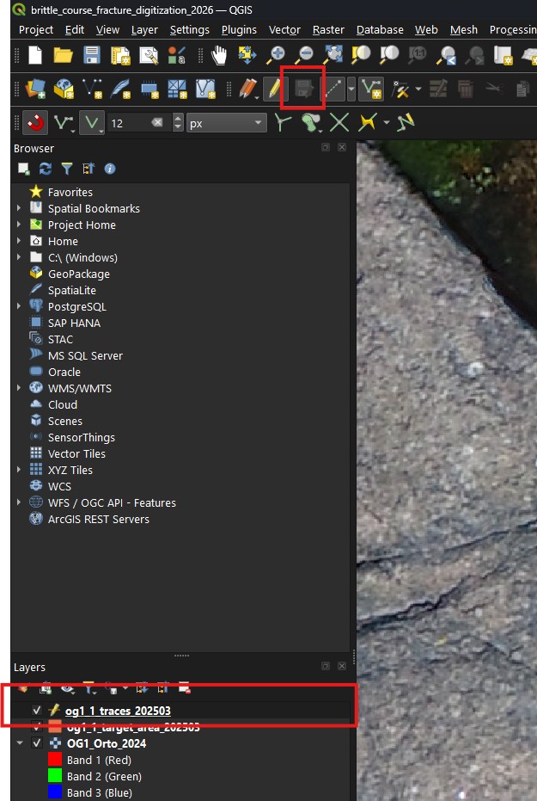Image resolution: width=537 pixels, height=801 pixels.
Task: Open a project with the folder icon
Action: point(64,55)
